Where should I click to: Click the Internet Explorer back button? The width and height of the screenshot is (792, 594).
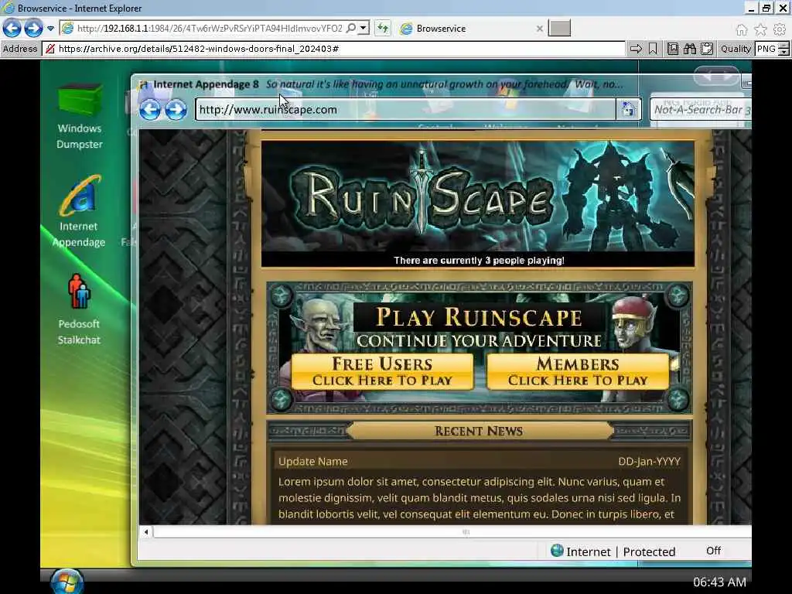(x=12, y=29)
